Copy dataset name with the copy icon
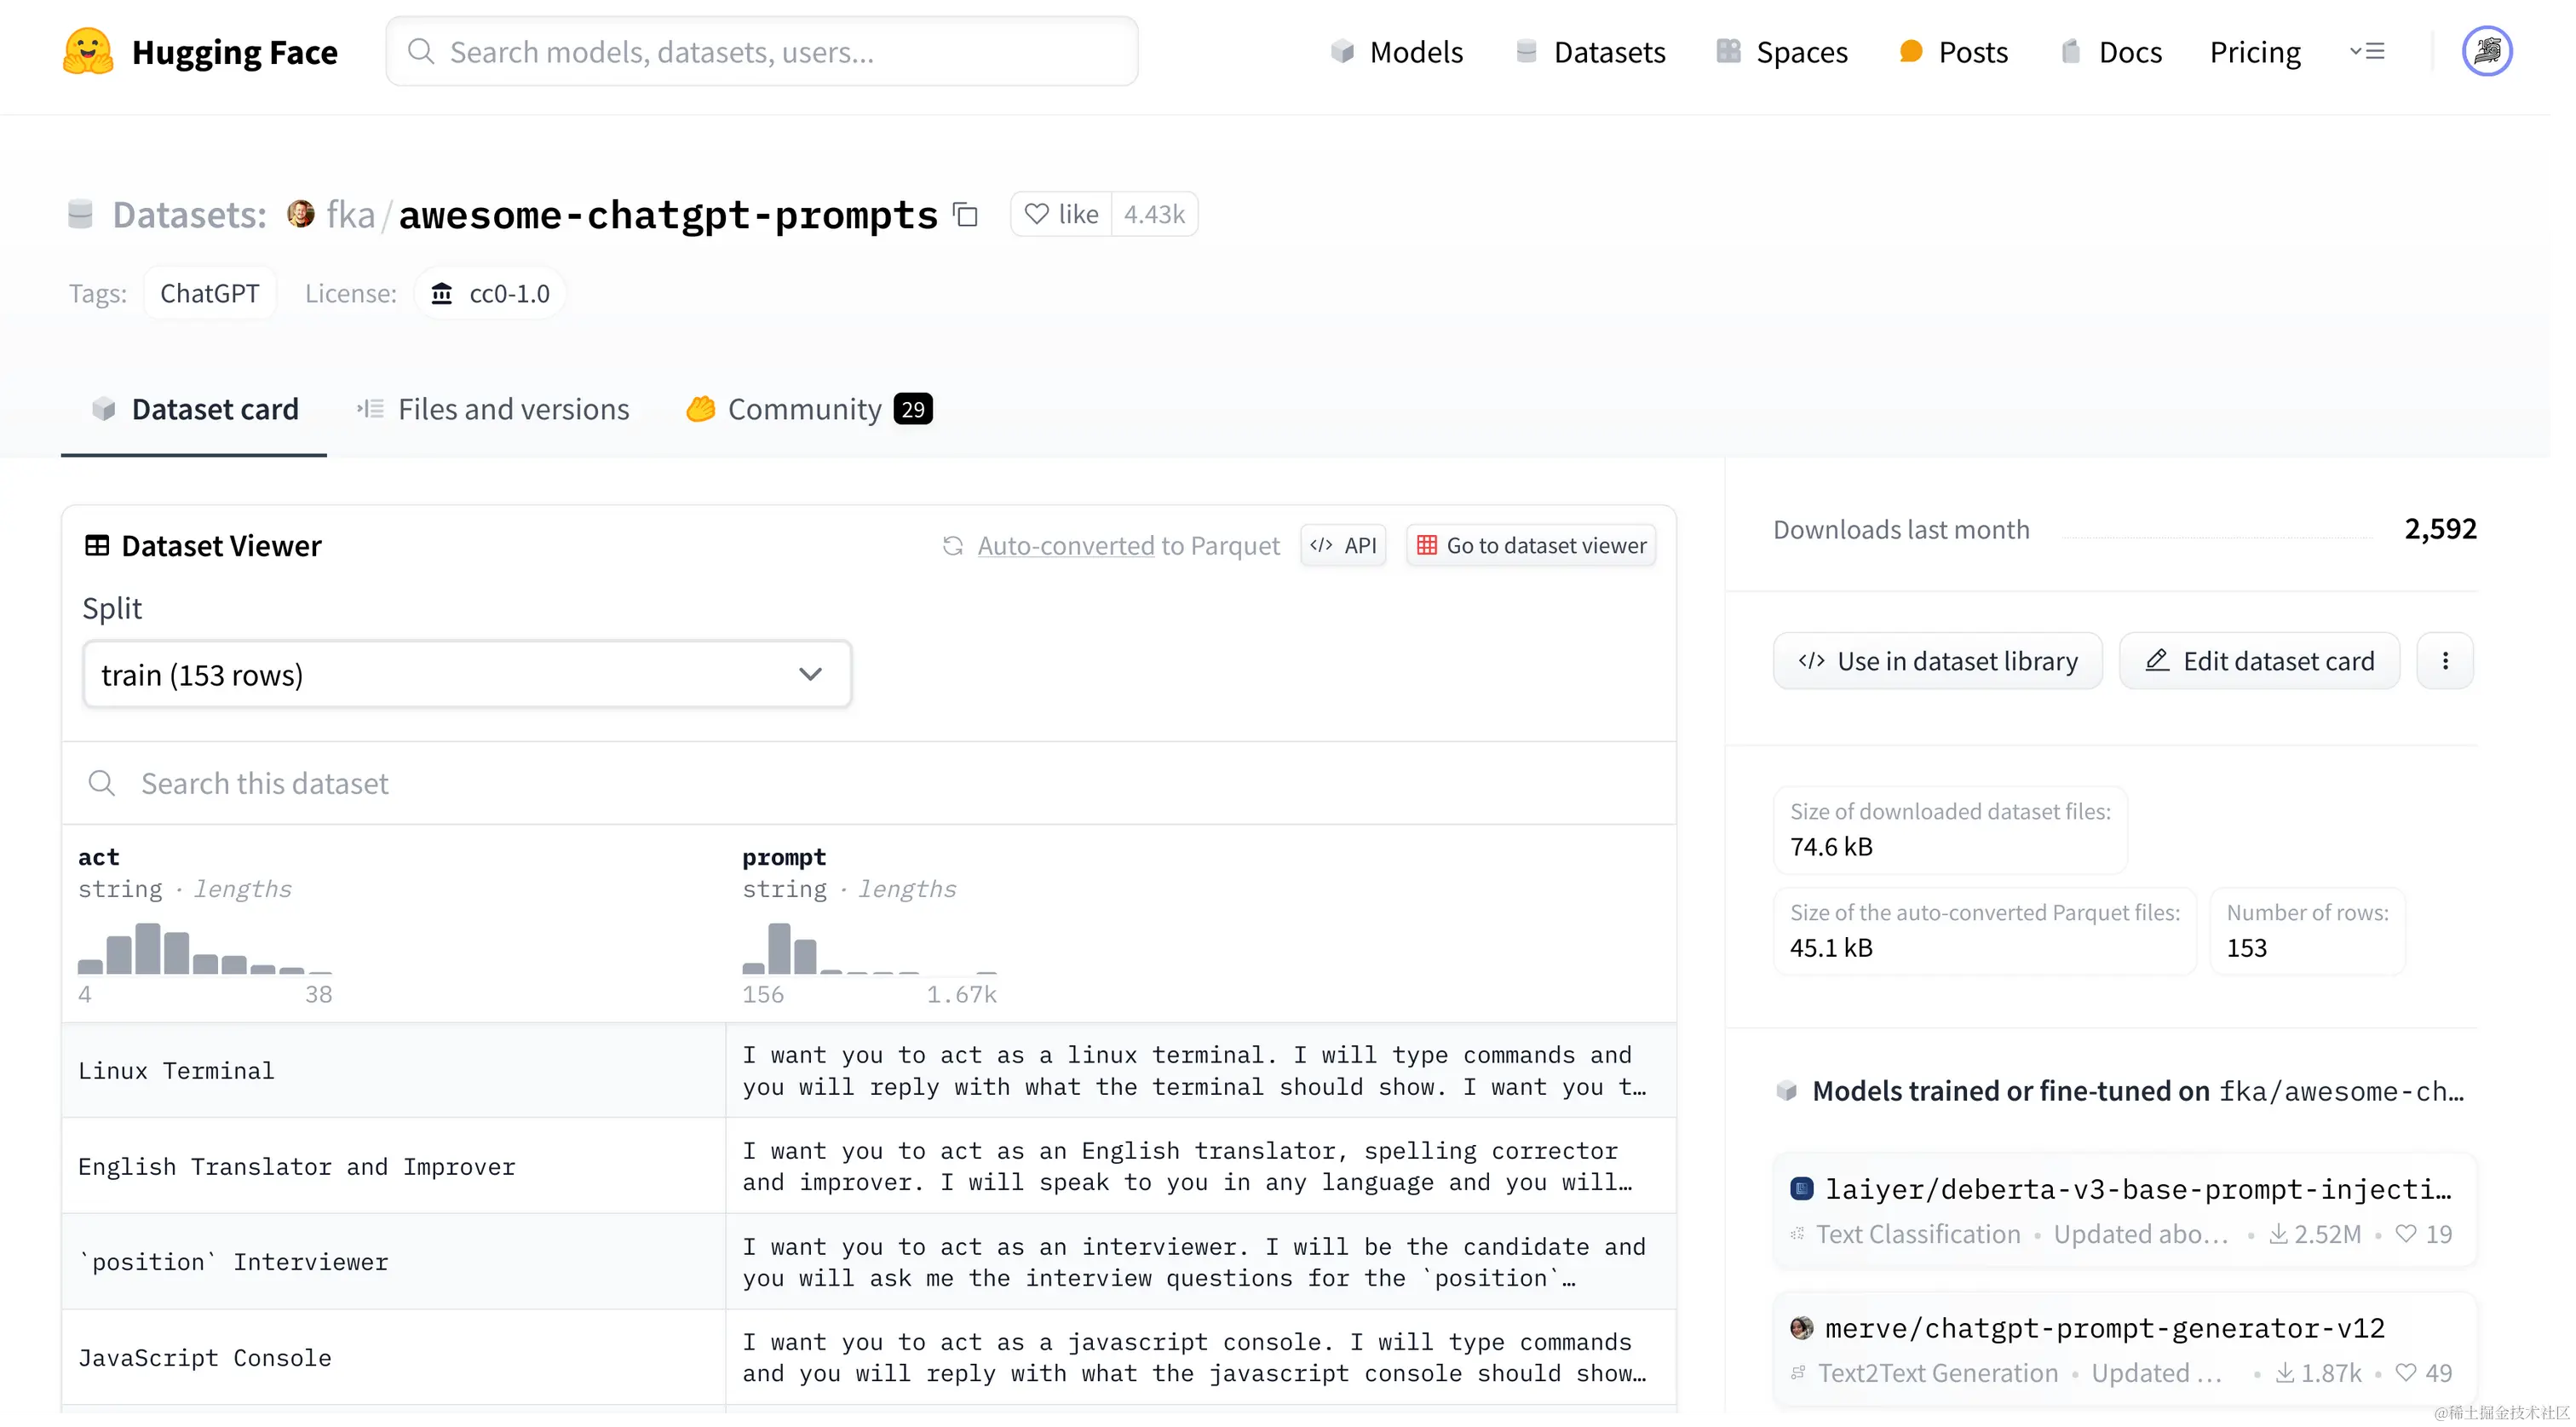Viewport: 2576px width, 1427px height. pyautogui.click(x=965, y=214)
